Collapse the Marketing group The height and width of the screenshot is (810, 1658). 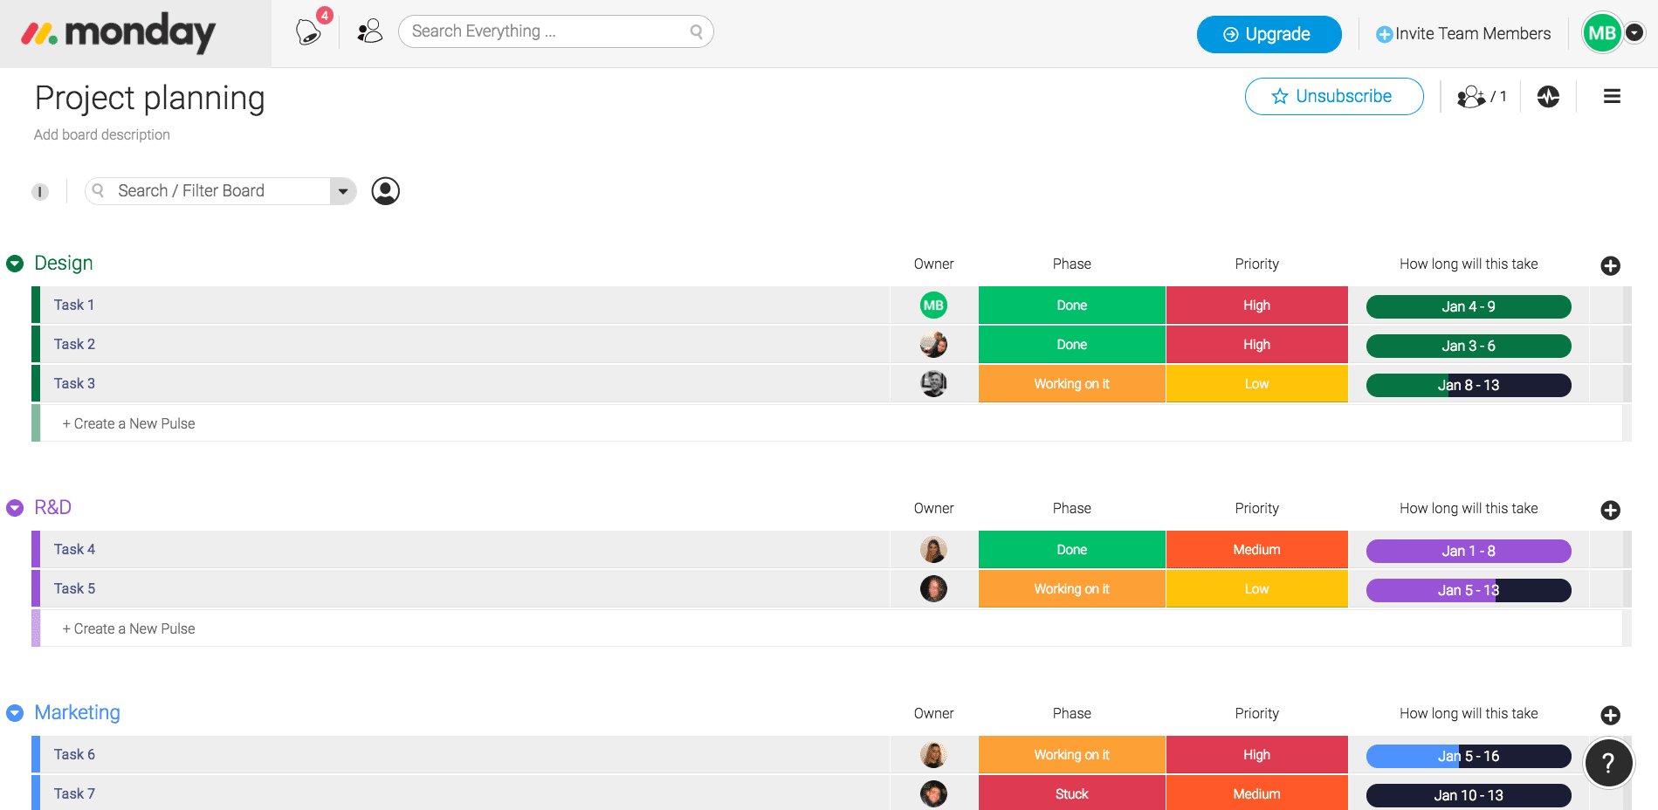click(x=15, y=713)
